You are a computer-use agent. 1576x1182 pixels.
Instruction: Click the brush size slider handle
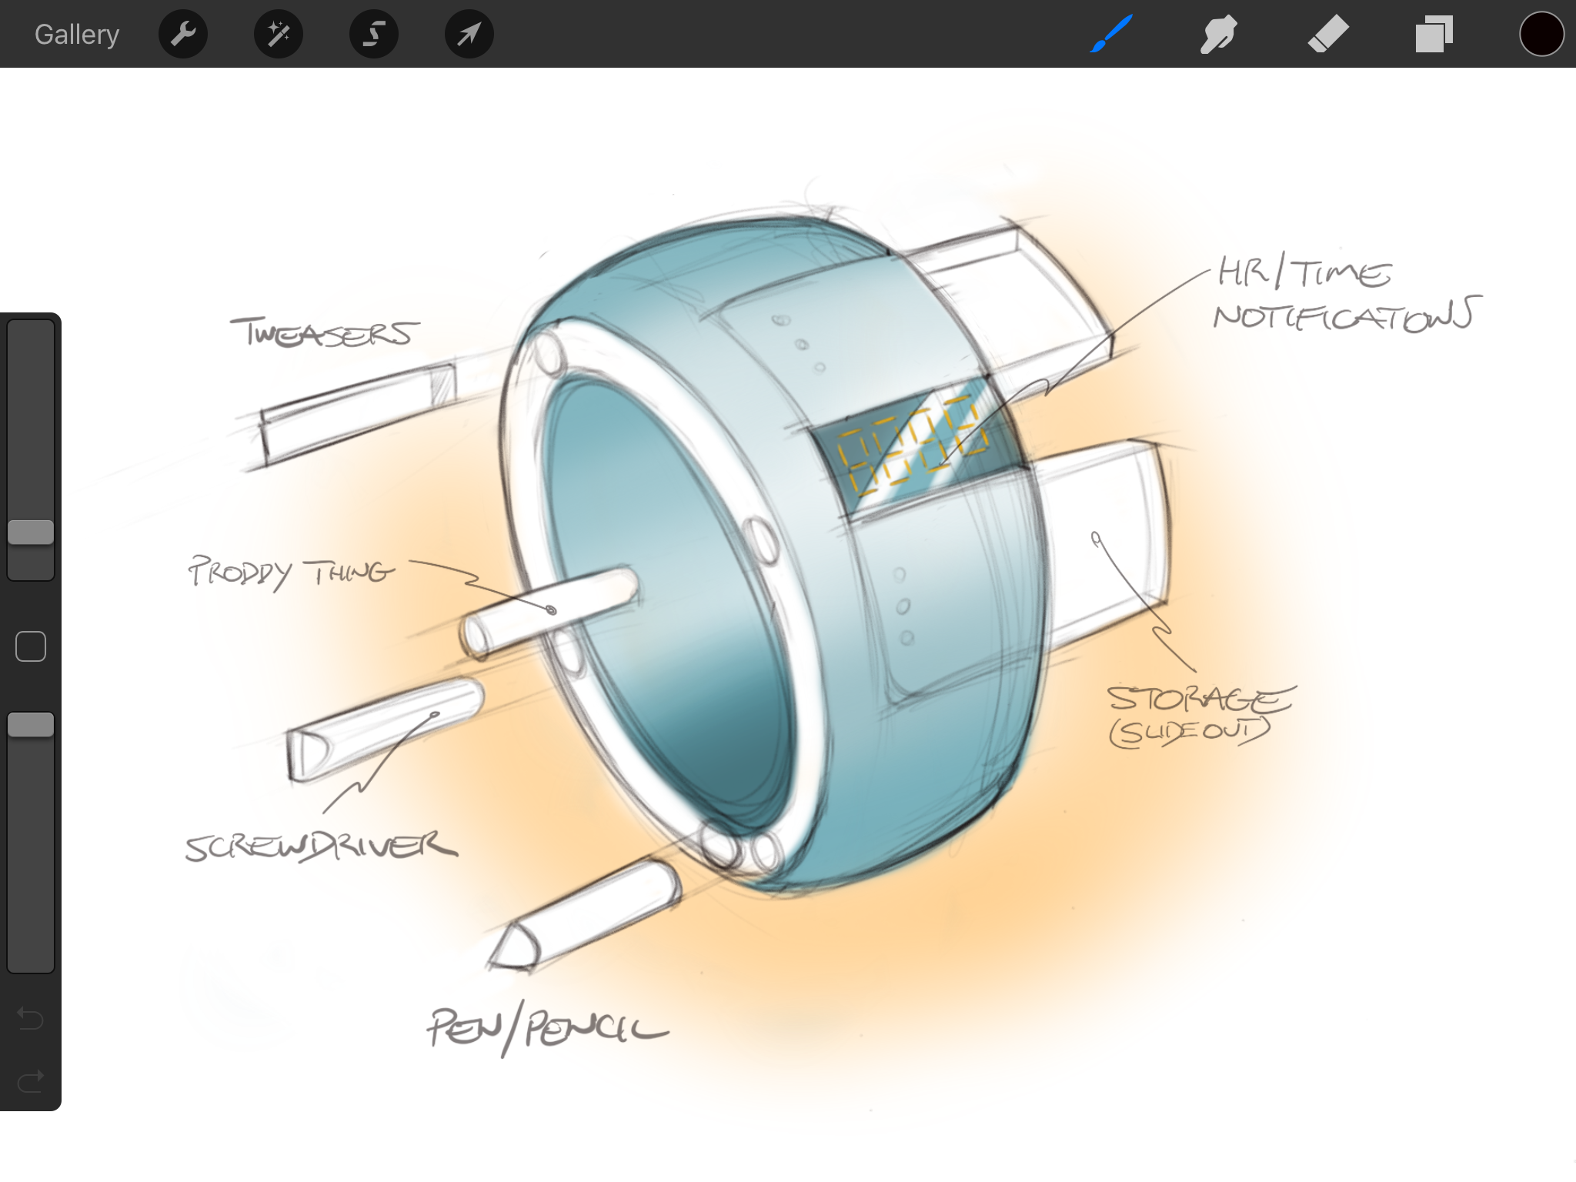(31, 533)
